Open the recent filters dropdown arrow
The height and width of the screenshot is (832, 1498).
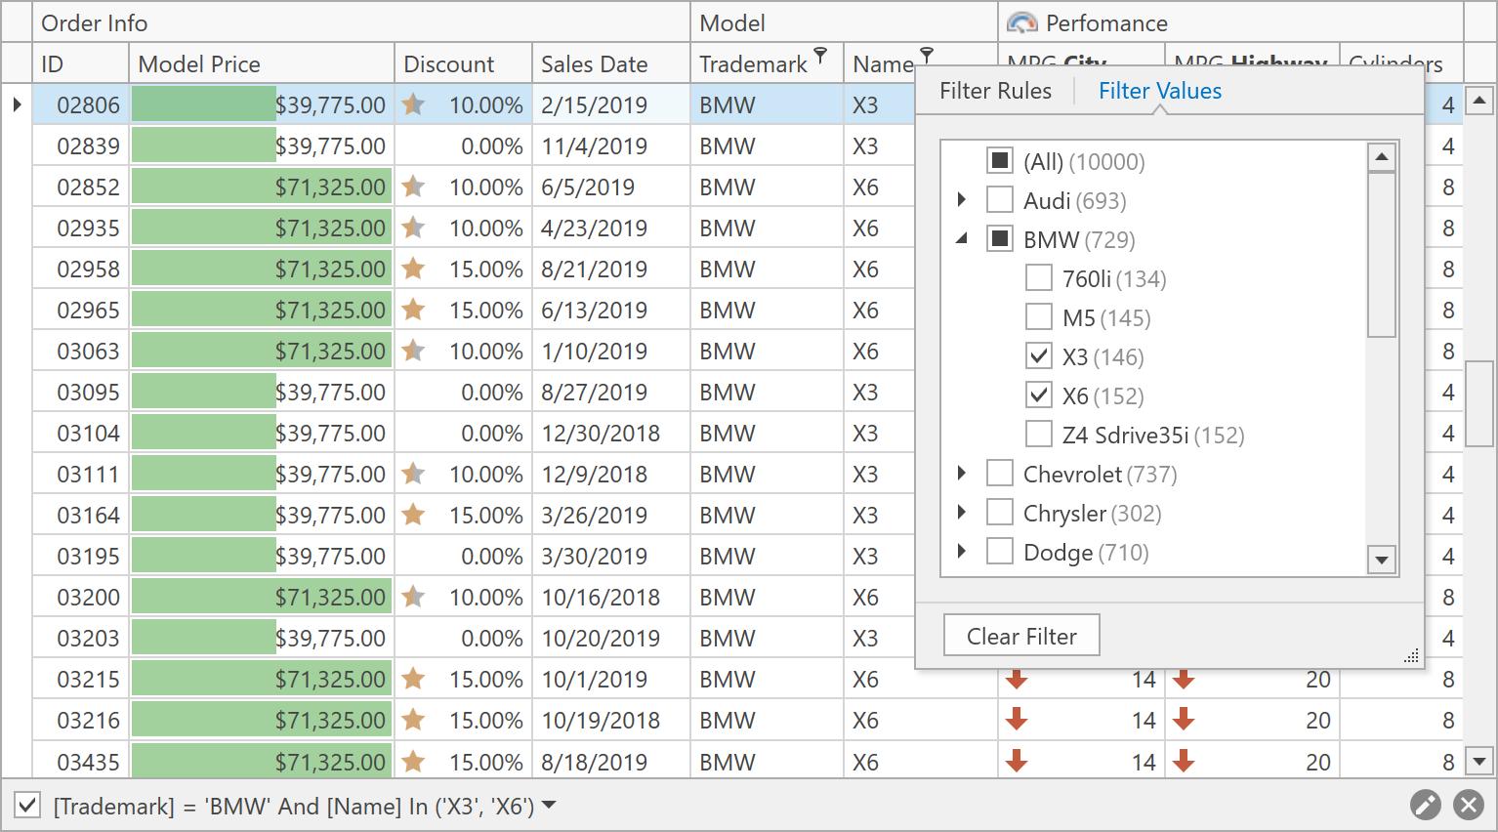(x=549, y=806)
